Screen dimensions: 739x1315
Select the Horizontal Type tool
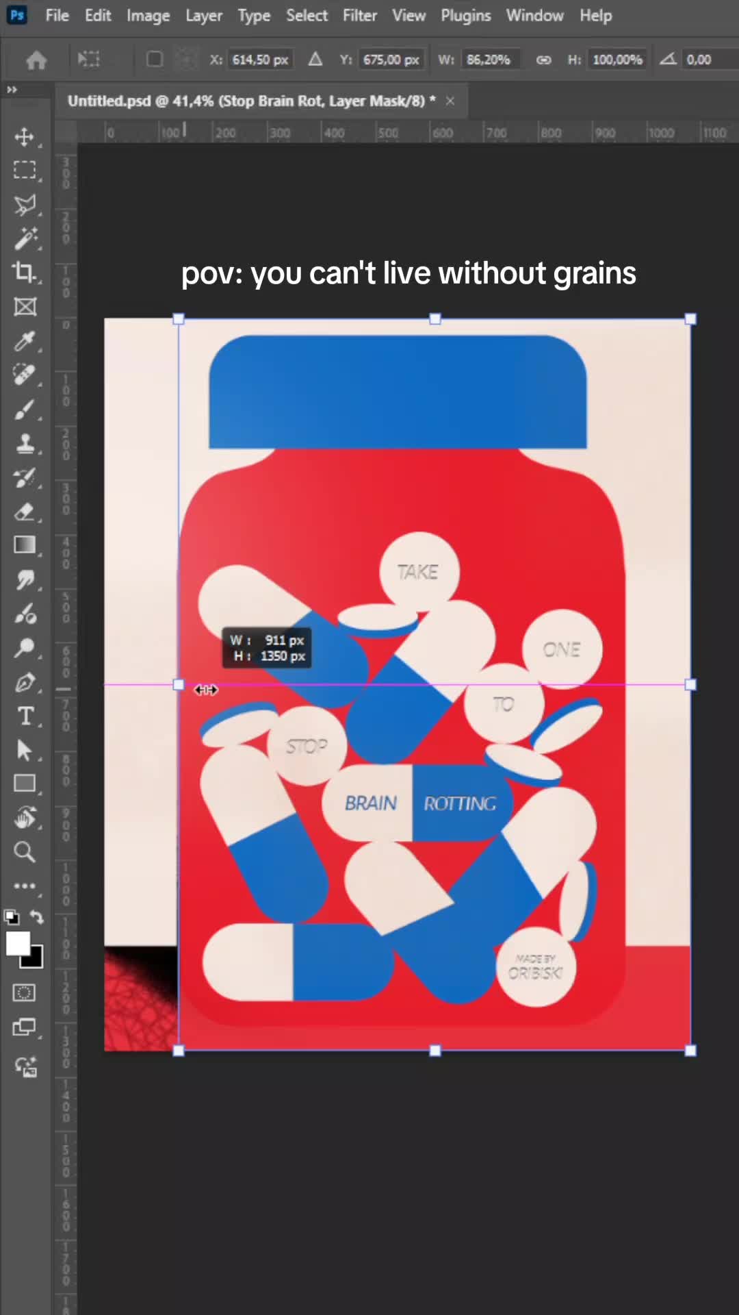(25, 716)
